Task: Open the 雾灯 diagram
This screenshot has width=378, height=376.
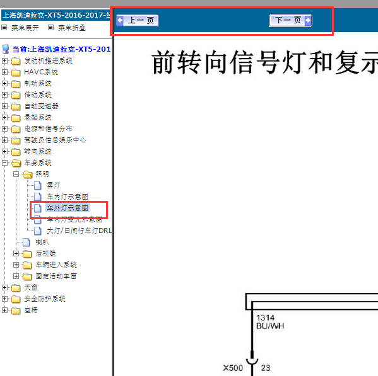Action: (53, 185)
